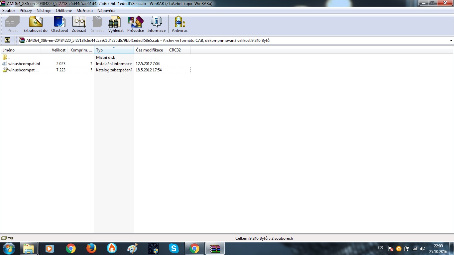Image resolution: width=454 pixels, height=255 pixels.
Task: Open Windows Explorer from the taskbar
Action: coord(29,248)
